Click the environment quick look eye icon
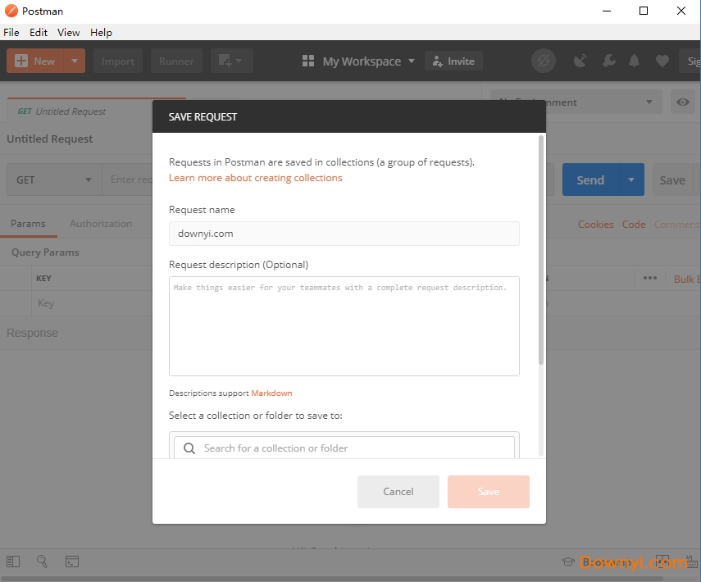 682,102
